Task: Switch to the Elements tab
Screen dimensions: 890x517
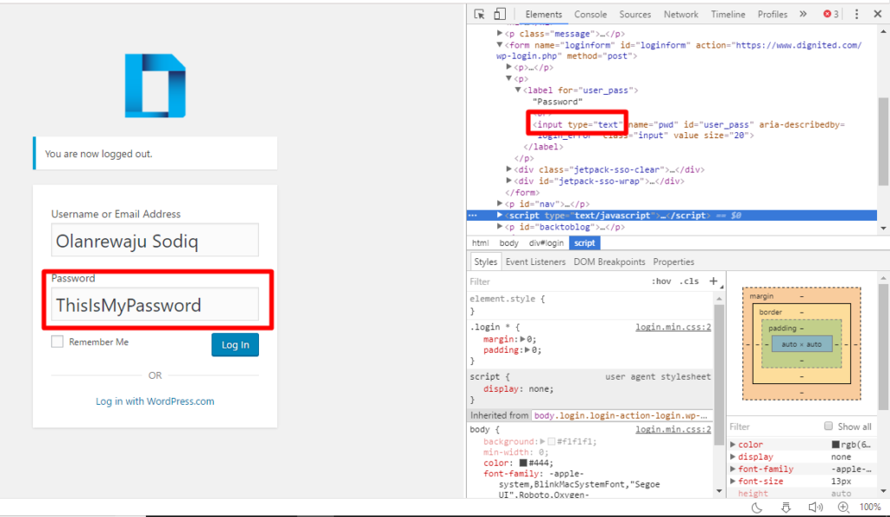Action: pos(544,14)
